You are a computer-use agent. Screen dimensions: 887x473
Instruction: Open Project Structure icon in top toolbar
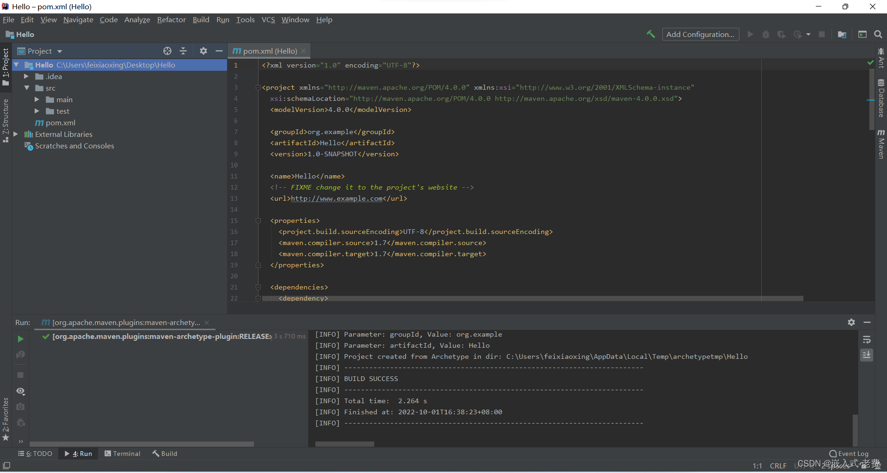point(842,34)
